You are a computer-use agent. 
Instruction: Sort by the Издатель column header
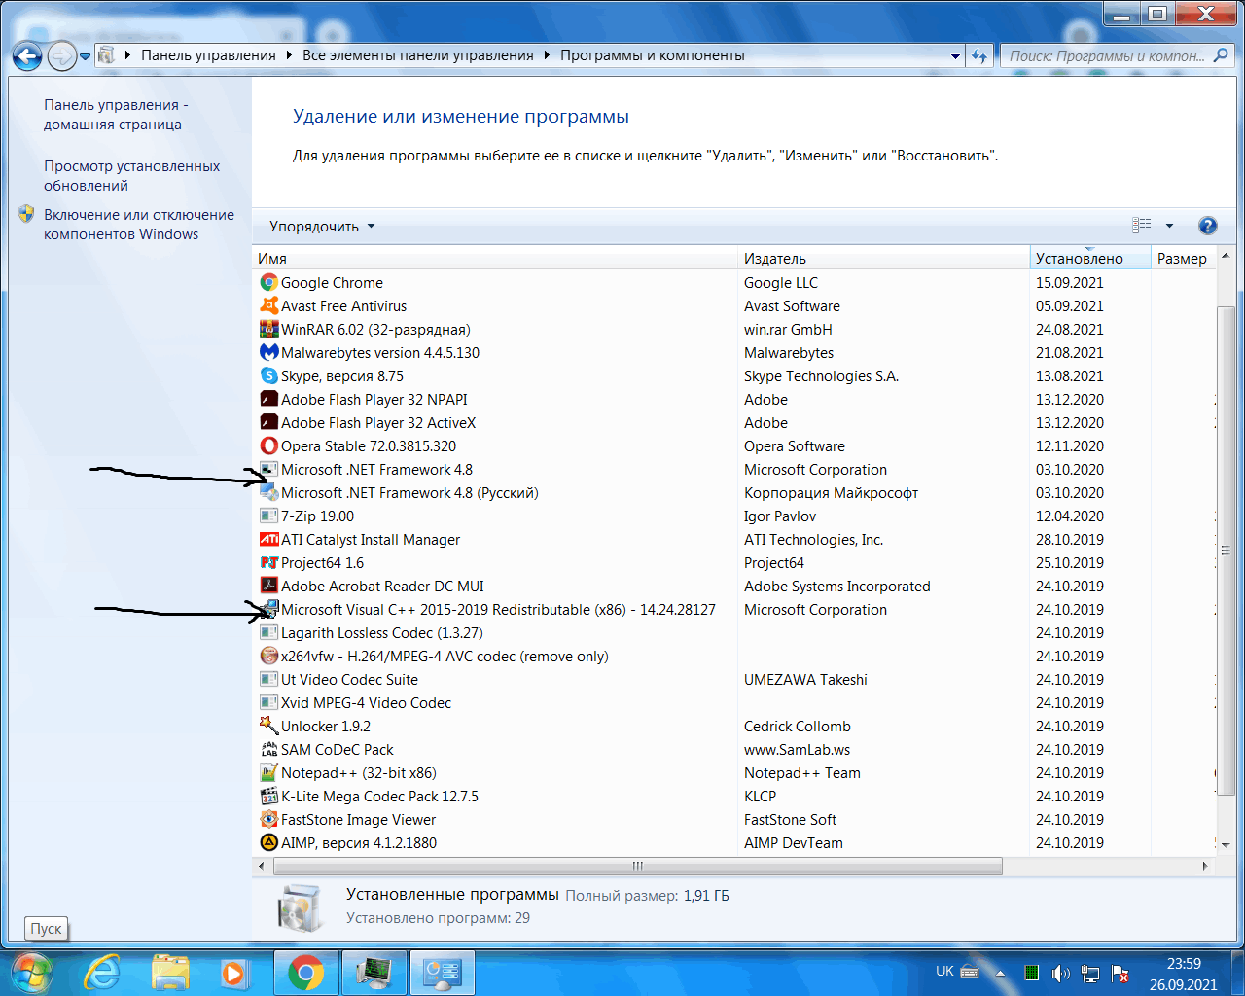pyautogui.click(x=884, y=258)
